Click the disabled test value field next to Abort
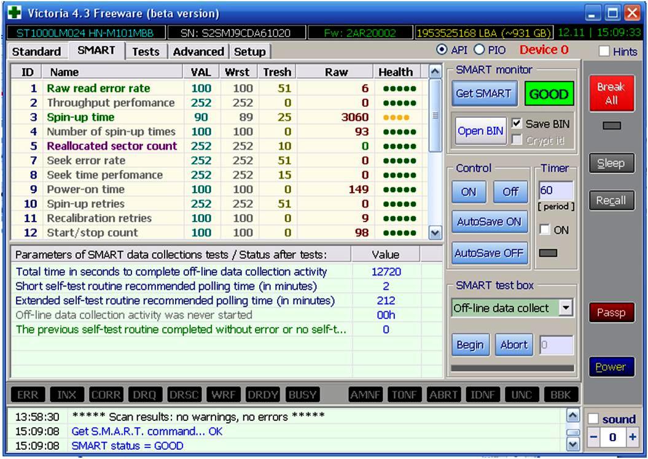Screen dimensions: 648x459 [556, 345]
